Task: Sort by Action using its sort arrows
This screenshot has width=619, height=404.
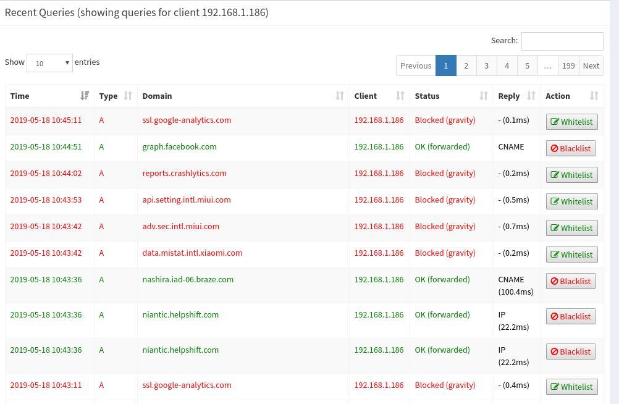Action: point(594,96)
